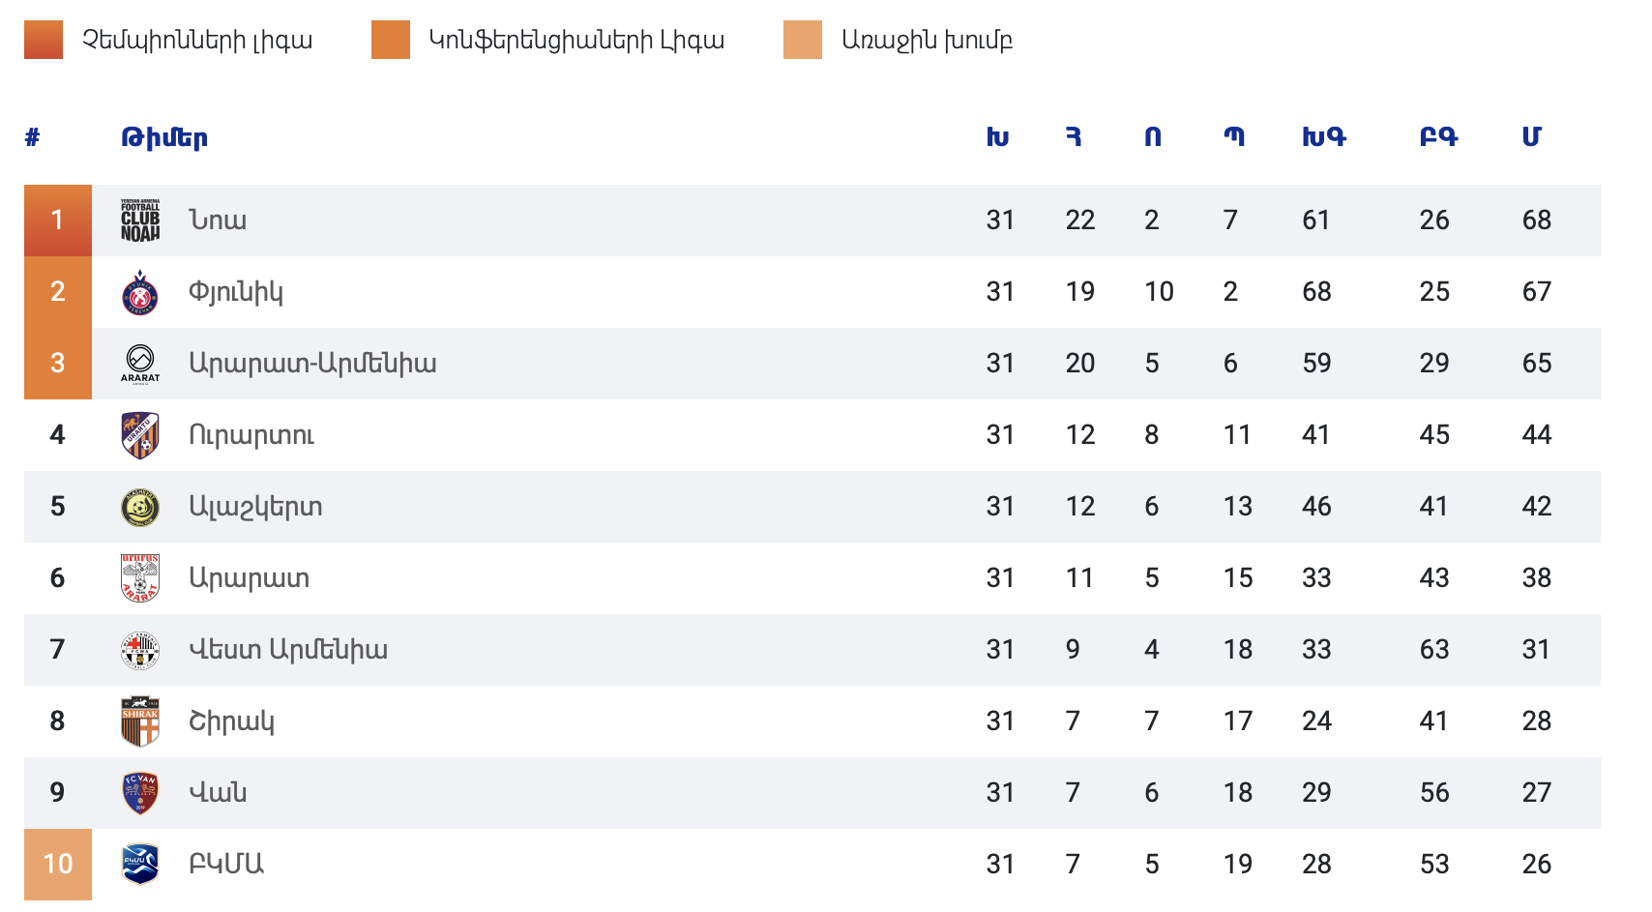The image size is (1652, 912).
Task: Click the rank 10 position cell
Action: (58, 865)
